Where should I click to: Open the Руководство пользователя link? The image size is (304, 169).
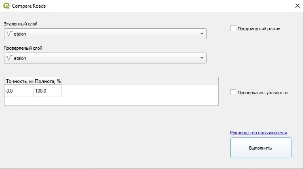pyautogui.click(x=258, y=133)
